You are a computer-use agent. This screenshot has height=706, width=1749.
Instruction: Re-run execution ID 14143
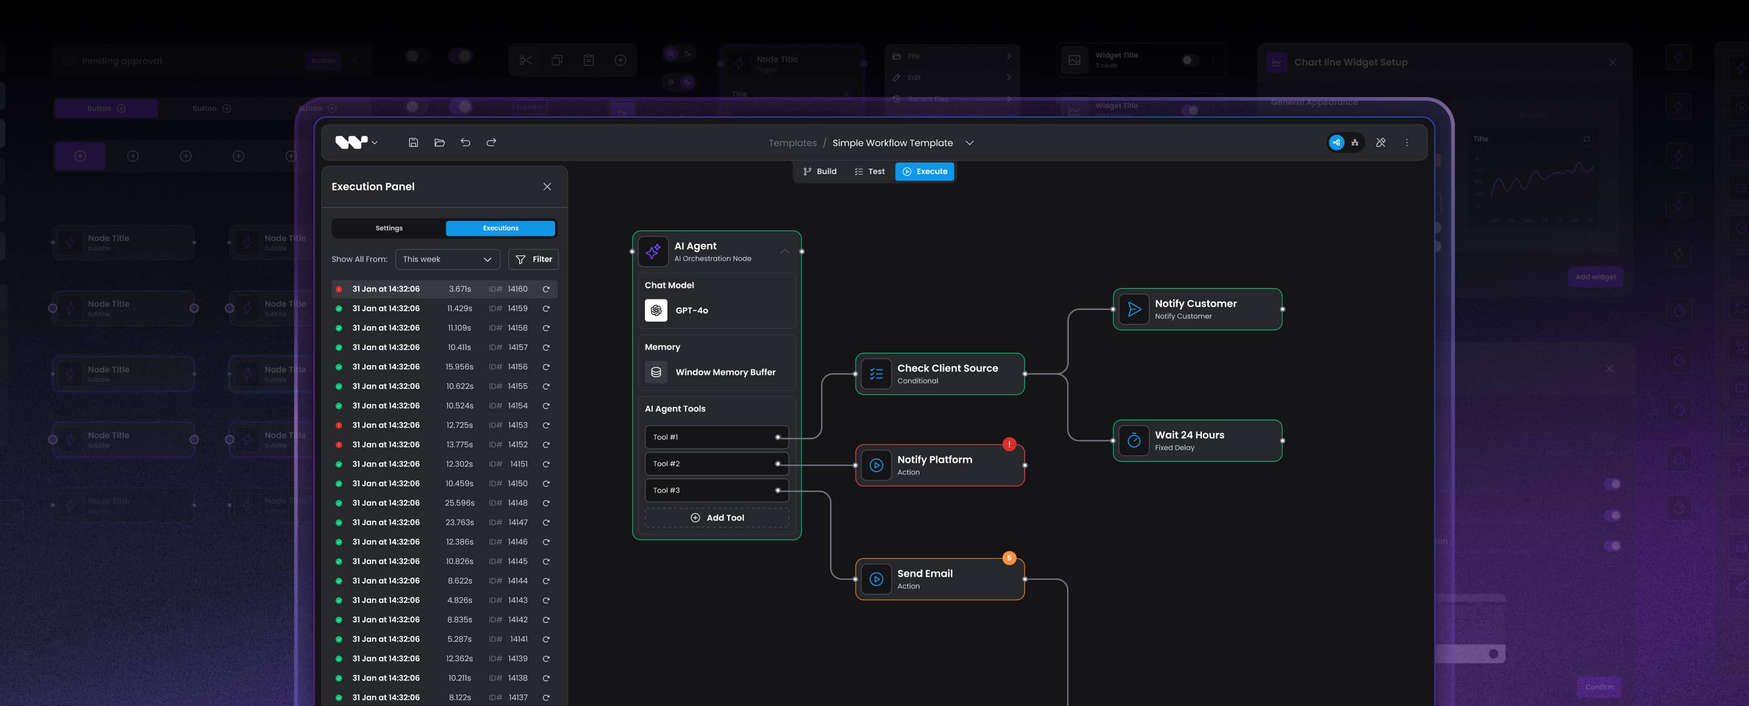point(546,600)
